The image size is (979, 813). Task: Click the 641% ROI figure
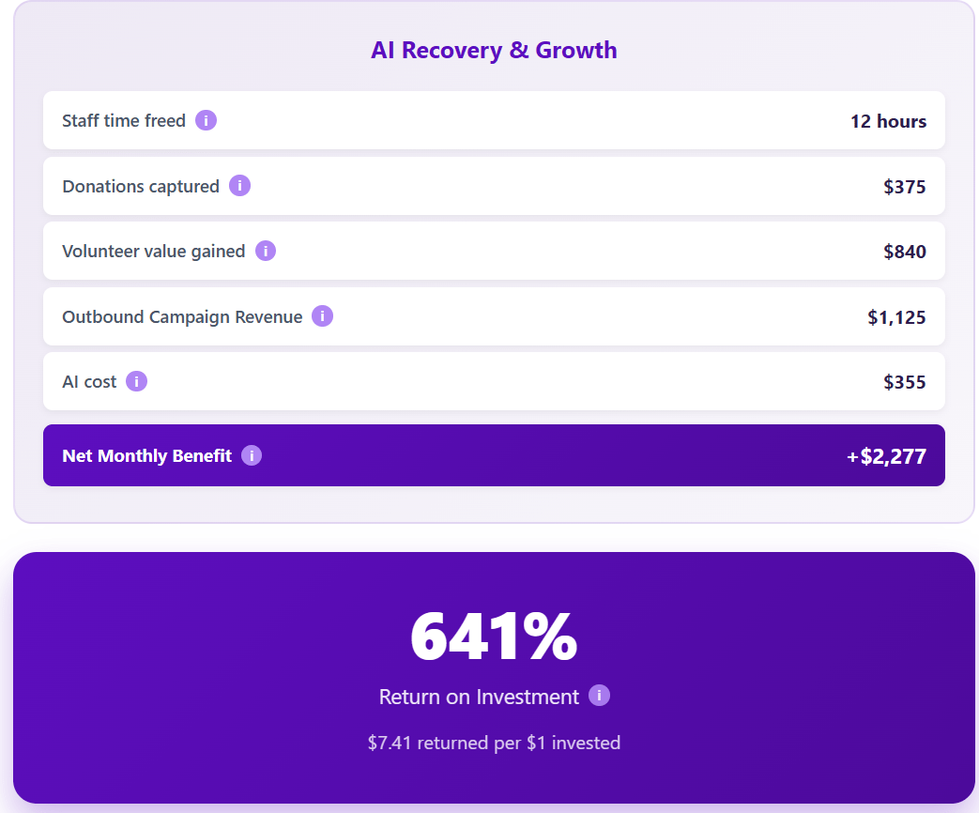pos(494,636)
